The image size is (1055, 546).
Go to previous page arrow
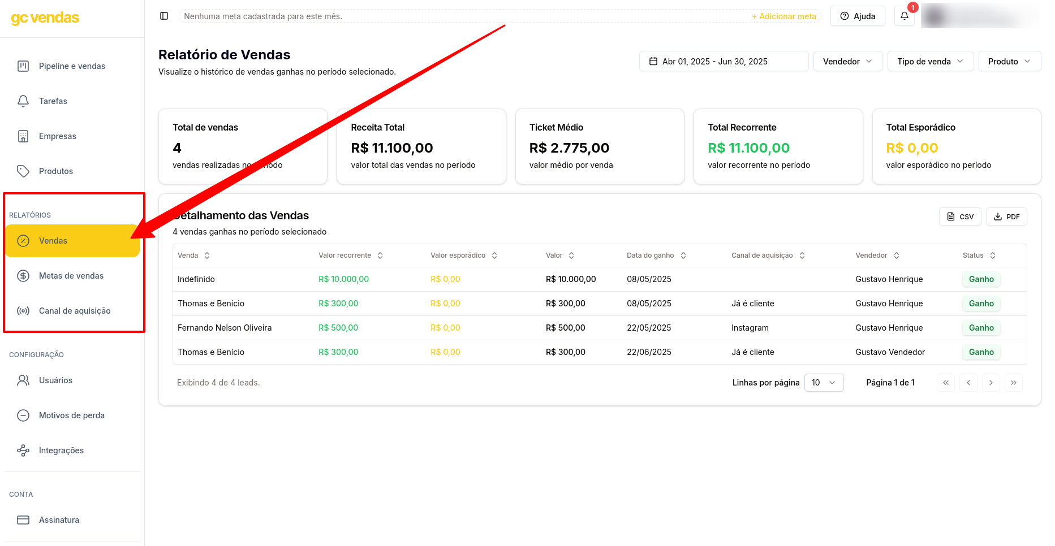(x=968, y=383)
